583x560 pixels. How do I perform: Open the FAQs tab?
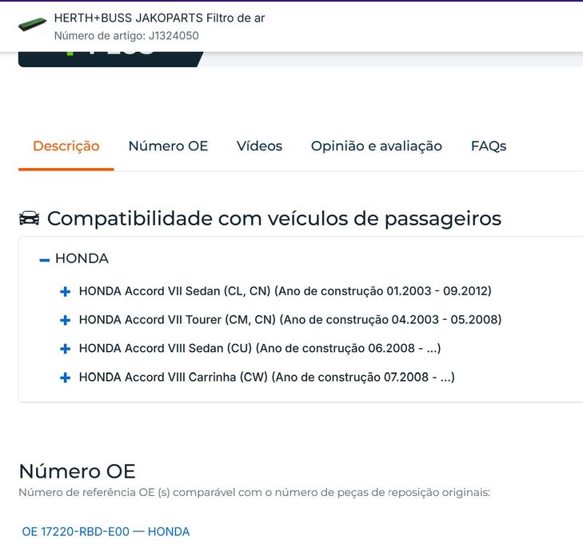488,146
